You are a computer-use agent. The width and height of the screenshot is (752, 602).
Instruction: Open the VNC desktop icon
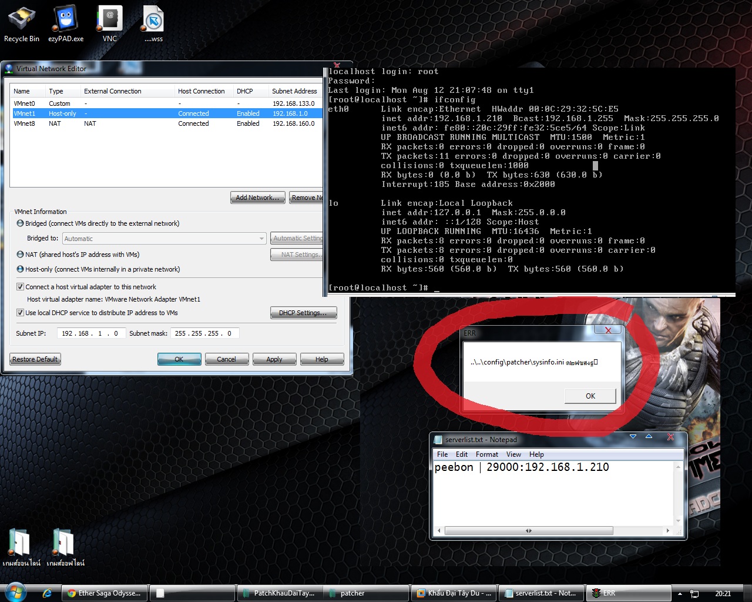pos(110,24)
